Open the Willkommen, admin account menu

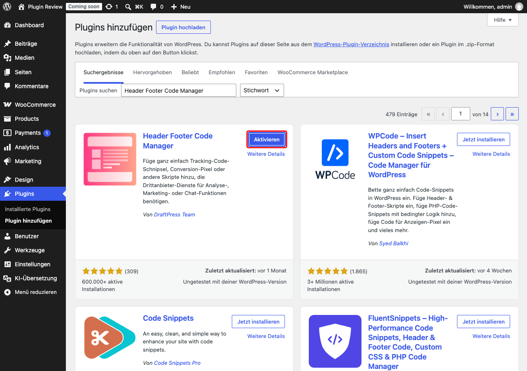pos(493,7)
